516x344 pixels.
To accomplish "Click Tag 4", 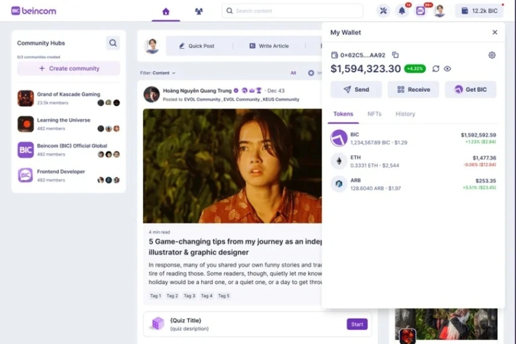I will 206,296.
